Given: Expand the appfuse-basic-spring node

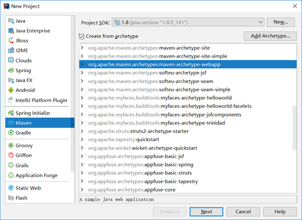Looking at the screenshot, I should (x=82, y=165).
